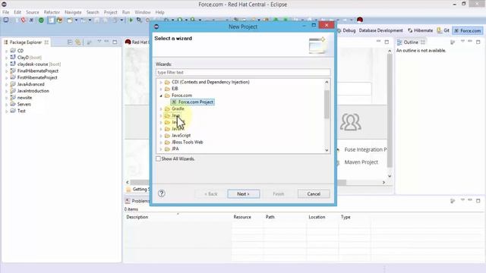This screenshot has width=486, height=273.
Task: Expand the CDI wizard category
Action: point(161,83)
